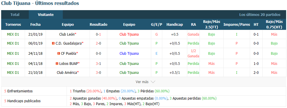This screenshot has width=287, height=108.
Task: Click red card icon beside C.D. Guadalajara
Action: (x=53, y=43)
